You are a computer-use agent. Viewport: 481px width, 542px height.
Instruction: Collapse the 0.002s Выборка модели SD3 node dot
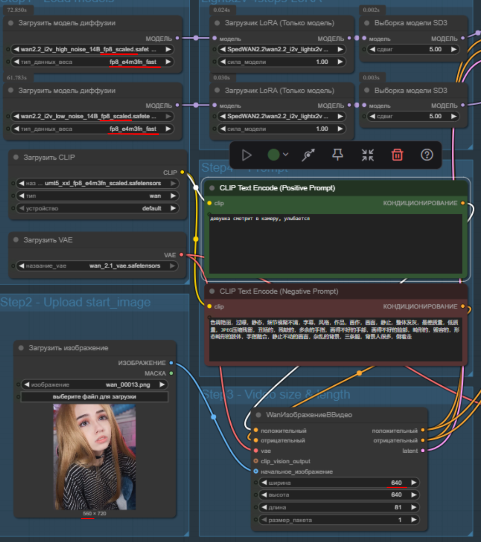click(367, 23)
